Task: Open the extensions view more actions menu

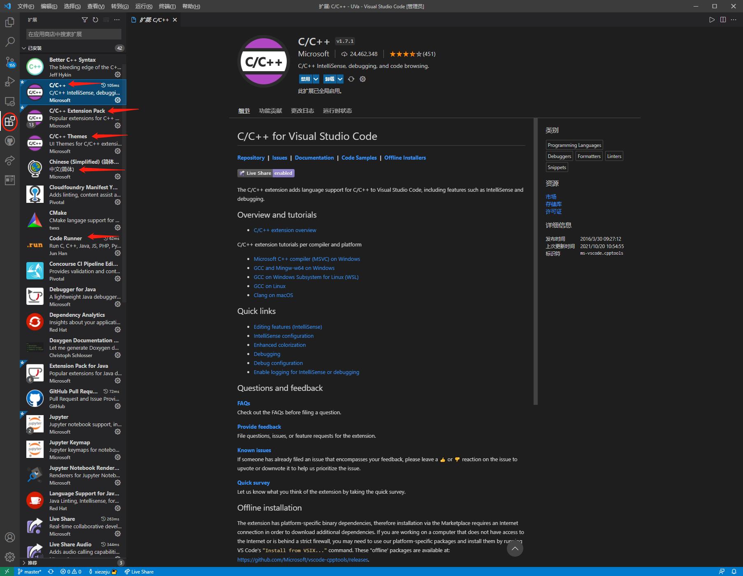Action: click(117, 20)
